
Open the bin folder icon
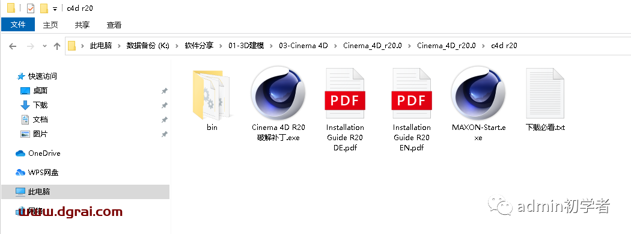(212, 95)
